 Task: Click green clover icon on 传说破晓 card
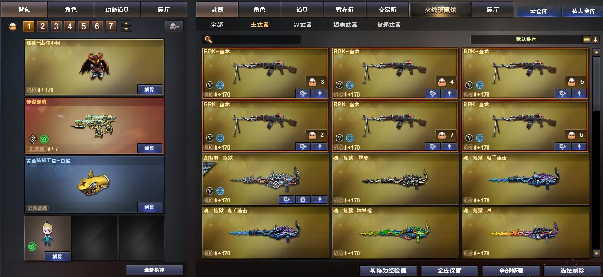point(44,138)
